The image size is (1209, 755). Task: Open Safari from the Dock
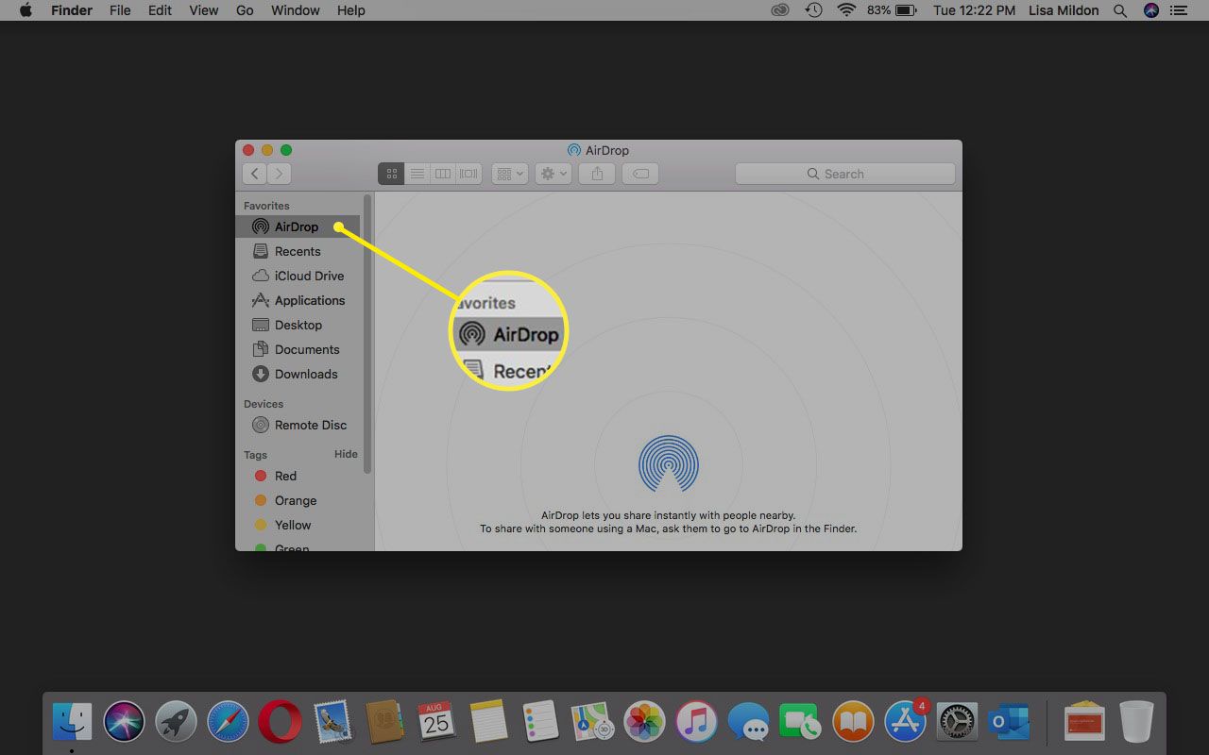click(228, 722)
